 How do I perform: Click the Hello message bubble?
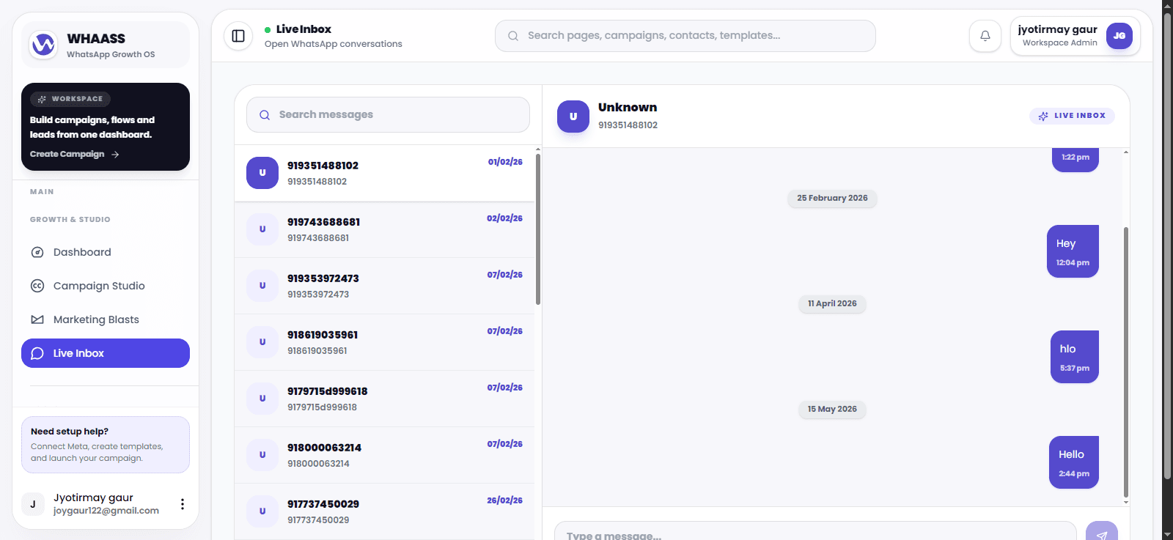1074,462
